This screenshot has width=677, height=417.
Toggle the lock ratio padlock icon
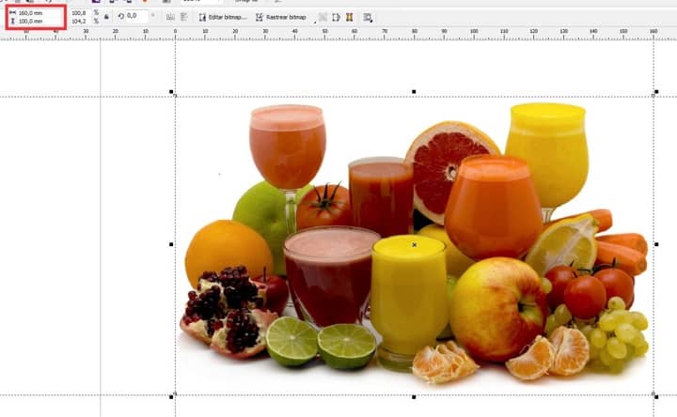coord(105,17)
